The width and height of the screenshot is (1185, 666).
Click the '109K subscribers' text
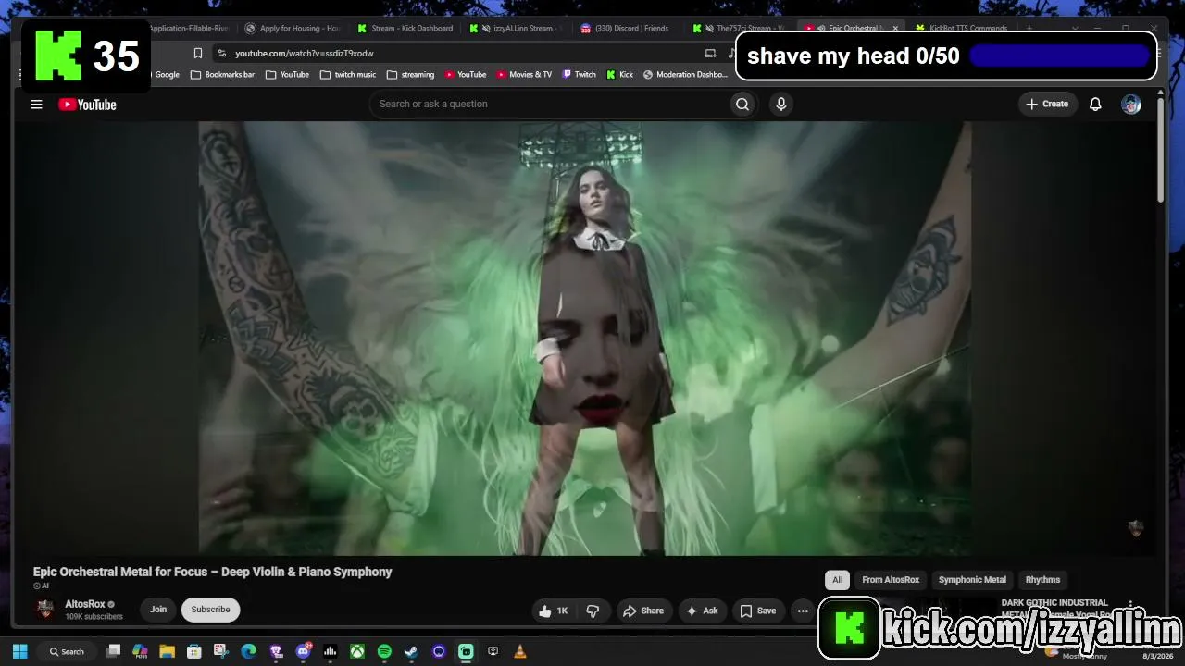tap(94, 617)
